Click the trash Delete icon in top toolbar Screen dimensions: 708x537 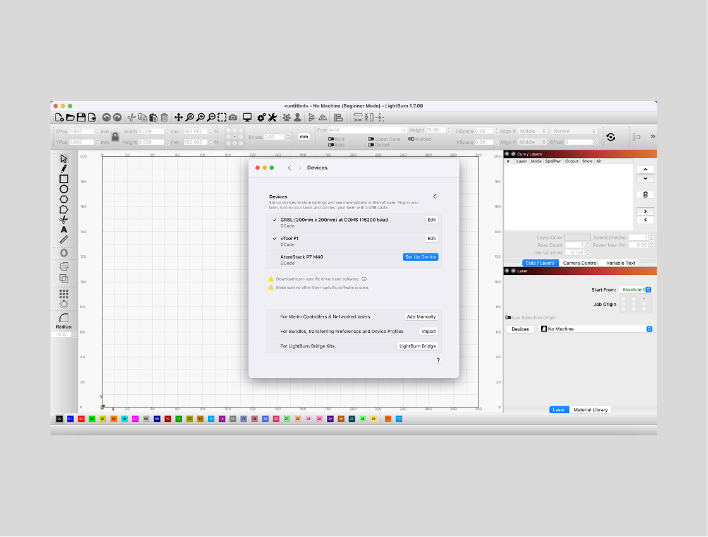point(164,118)
